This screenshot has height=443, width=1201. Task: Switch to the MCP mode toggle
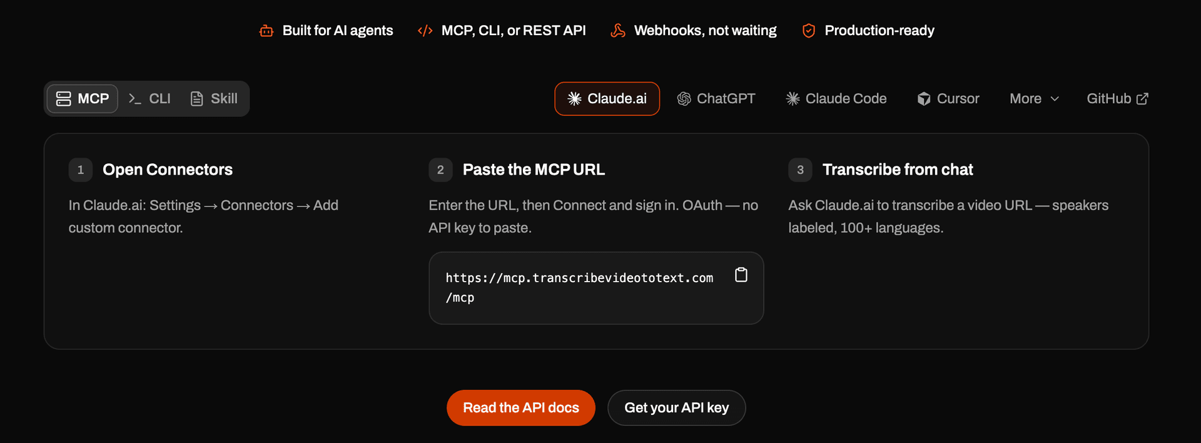[83, 99]
